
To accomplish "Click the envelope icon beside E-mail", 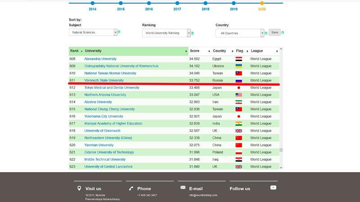I will click(x=183, y=187).
